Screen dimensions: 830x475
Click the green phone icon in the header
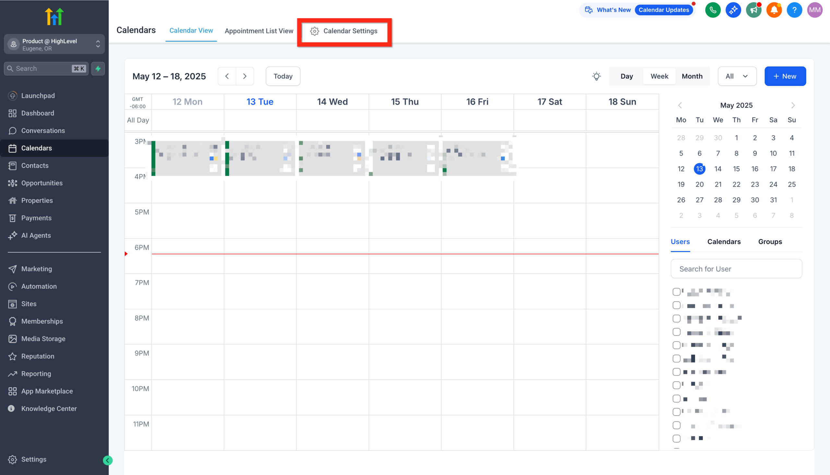click(x=713, y=10)
